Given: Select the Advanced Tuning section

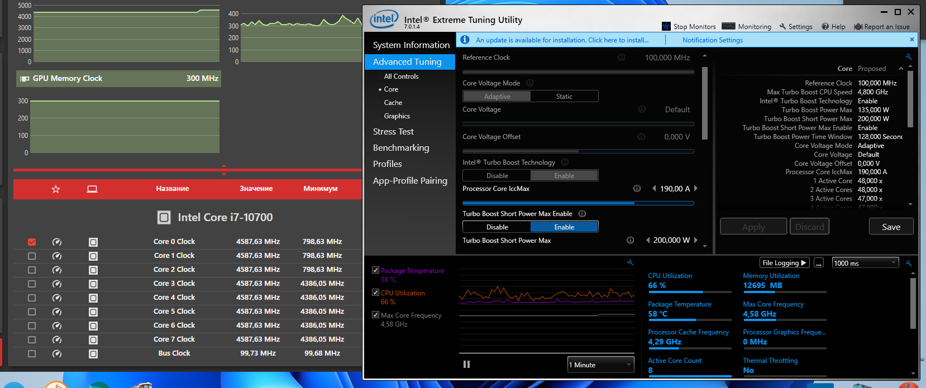Looking at the screenshot, I should [410, 62].
